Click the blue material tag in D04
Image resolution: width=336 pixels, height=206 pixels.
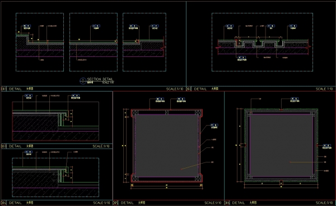click(29, 152)
